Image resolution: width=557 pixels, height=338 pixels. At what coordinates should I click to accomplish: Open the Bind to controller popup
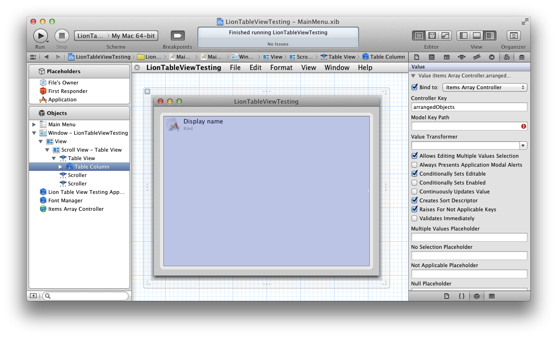(x=485, y=87)
